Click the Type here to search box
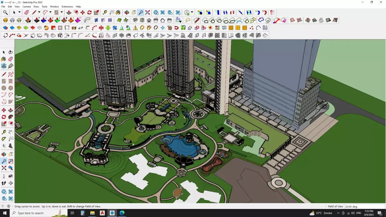 click(39, 213)
